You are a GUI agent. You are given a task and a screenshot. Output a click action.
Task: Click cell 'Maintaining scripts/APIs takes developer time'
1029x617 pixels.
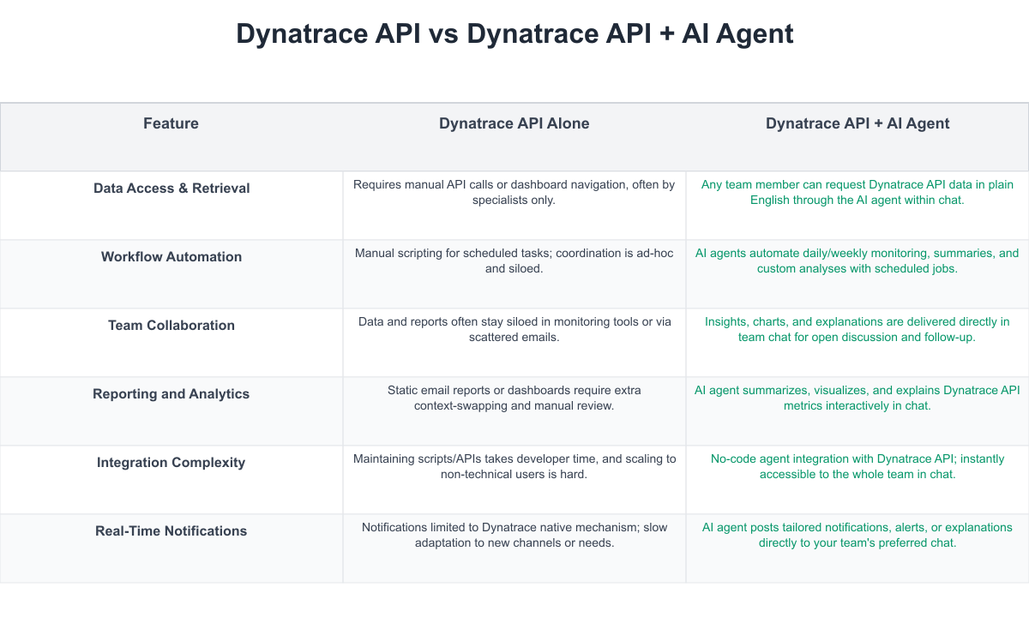click(x=514, y=466)
